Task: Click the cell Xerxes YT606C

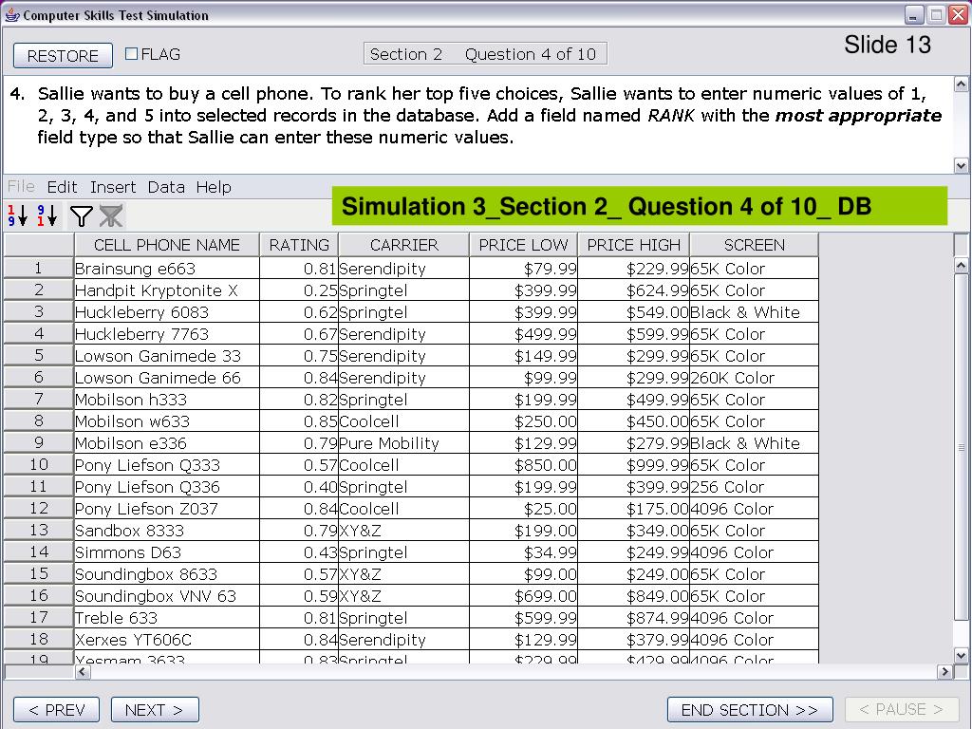Action: (167, 639)
